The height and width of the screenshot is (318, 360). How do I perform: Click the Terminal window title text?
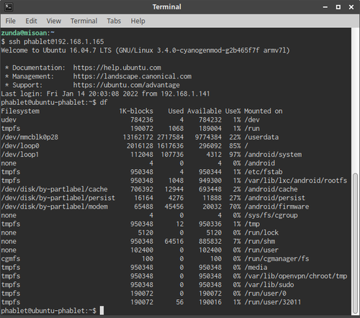coord(167,7)
